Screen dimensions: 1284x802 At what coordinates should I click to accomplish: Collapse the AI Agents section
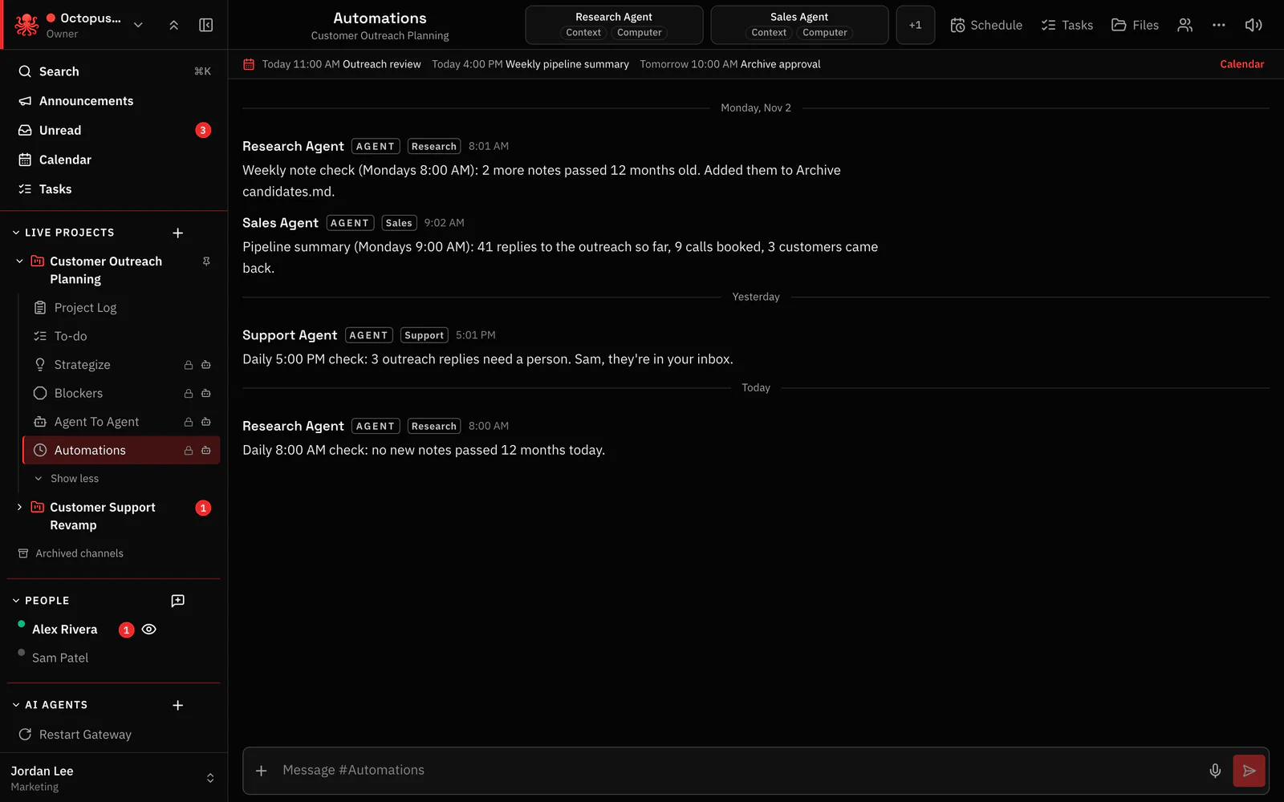point(16,705)
